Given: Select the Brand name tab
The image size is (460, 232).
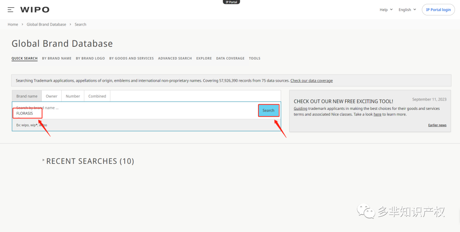Looking at the screenshot, I should (27, 96).
